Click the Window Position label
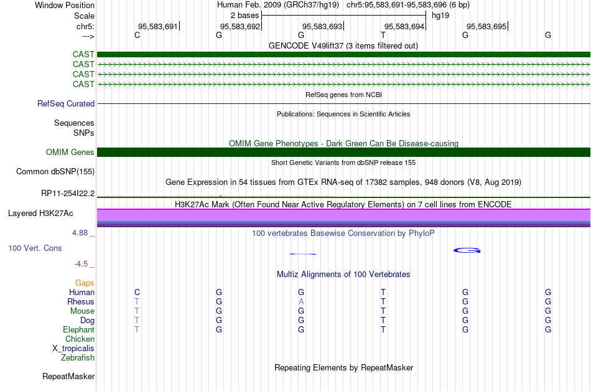Screen dimensions: 591x391 [x=65, y=5]
